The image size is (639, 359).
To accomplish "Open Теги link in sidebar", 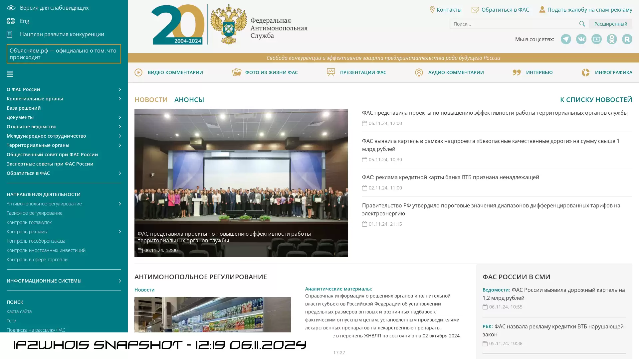I will coord(11,321).
